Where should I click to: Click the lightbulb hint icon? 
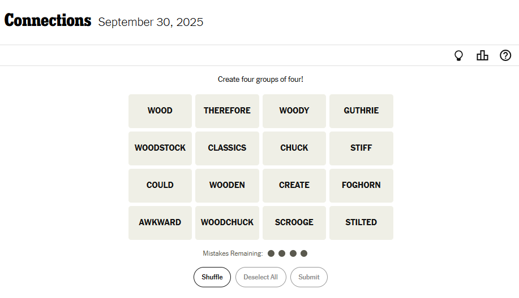pos(459,55)
